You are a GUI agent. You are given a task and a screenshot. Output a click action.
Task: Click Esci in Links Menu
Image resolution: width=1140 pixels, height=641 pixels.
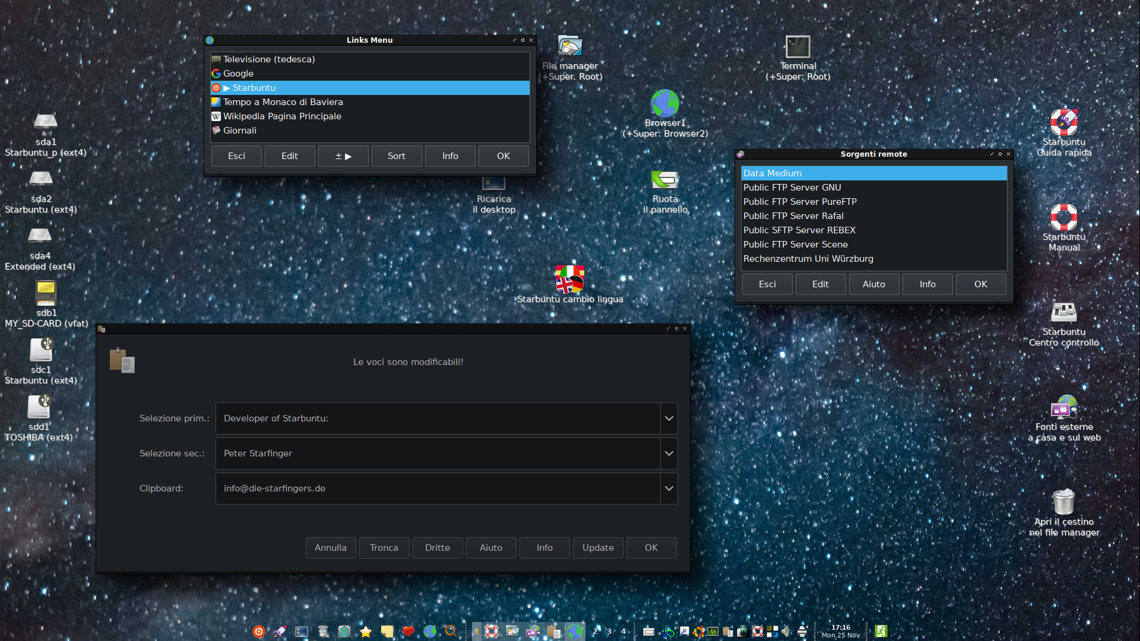coord(236,156)
